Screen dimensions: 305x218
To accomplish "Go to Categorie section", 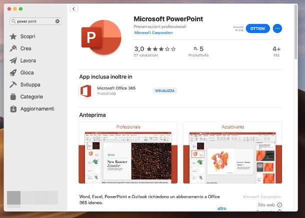I will pyautogui.click(x=31, y=96).
